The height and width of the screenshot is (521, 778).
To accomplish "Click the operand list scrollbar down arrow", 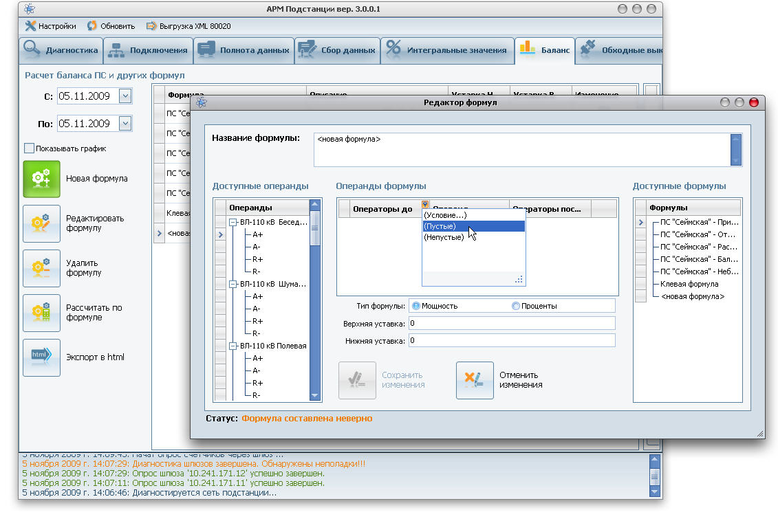I will tap(314, 396).
